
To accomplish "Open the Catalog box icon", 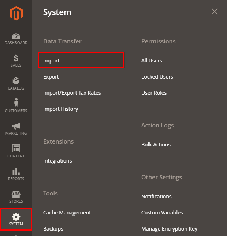I will click(16, 81).
